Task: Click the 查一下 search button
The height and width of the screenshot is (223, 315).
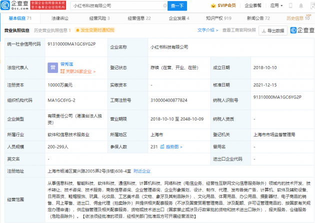Action: pos(177,6)
